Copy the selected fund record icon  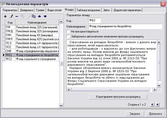pos(34,16)
